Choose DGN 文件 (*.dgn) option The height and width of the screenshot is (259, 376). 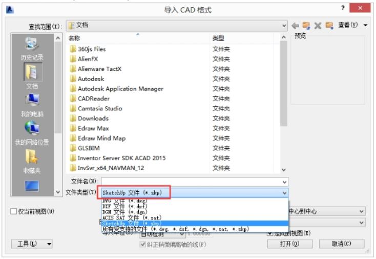pyautogui.click(x=195, y=212)
